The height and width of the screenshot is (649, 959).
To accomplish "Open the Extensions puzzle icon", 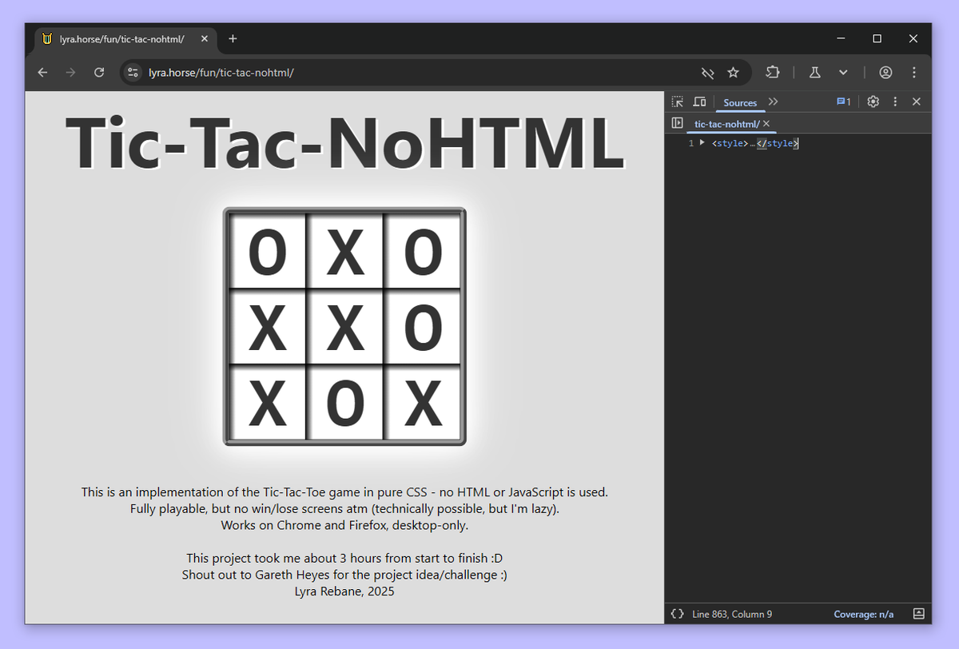I will coord(772,72).
